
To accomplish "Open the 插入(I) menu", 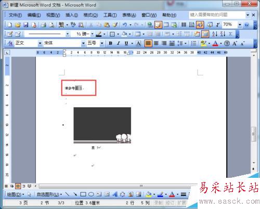I will coord(72,15).
